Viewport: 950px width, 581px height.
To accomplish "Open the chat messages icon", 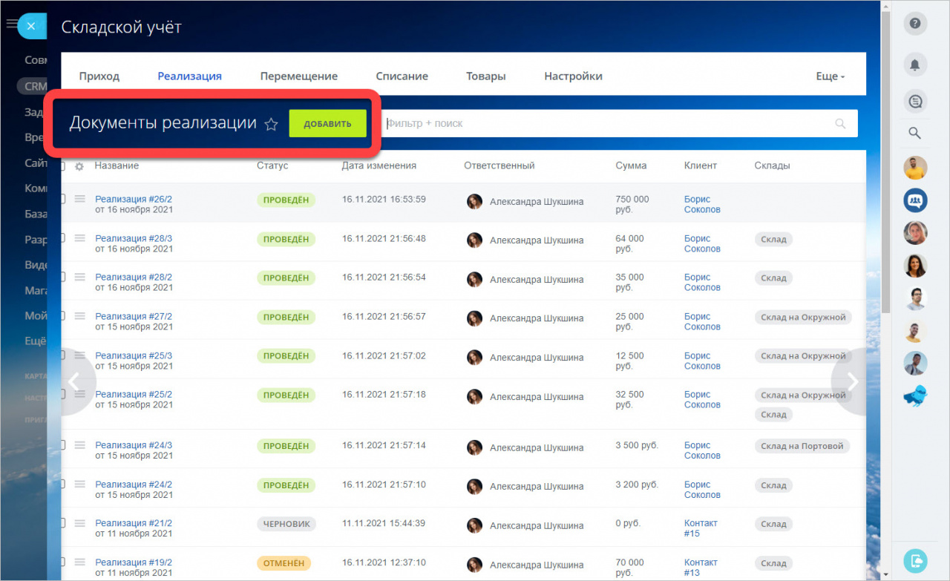I will pyautogui.click(x=915, y=101).
